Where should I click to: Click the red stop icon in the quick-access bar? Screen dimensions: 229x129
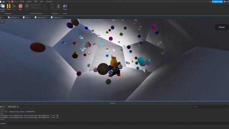12,1
